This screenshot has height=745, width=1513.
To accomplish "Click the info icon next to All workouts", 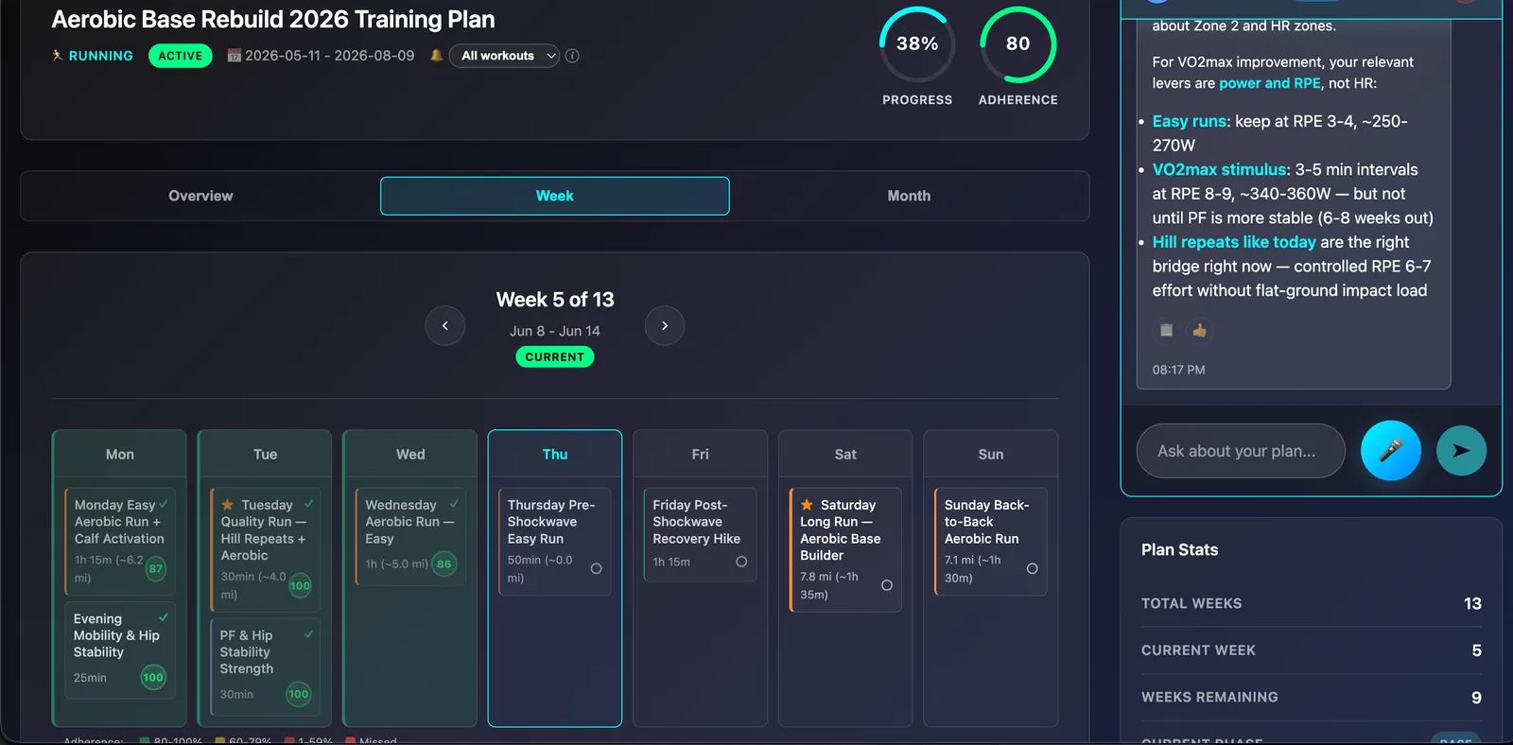I will [x=572, y=56].
